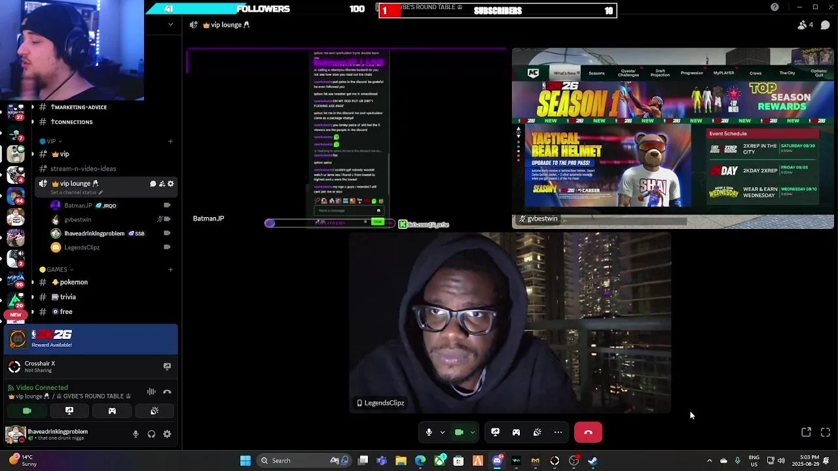Set a channel status for vip lounge
The width and height of the screenshot is (838, 471).
click(77, 192)
